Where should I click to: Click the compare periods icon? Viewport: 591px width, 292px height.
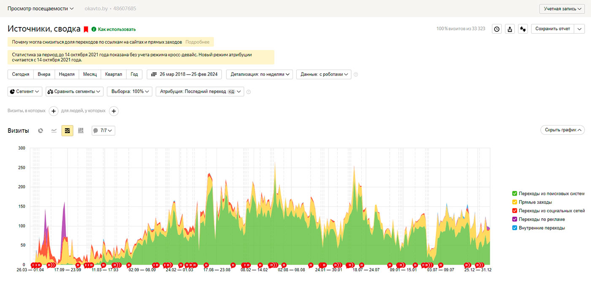[x=523, y=29]
